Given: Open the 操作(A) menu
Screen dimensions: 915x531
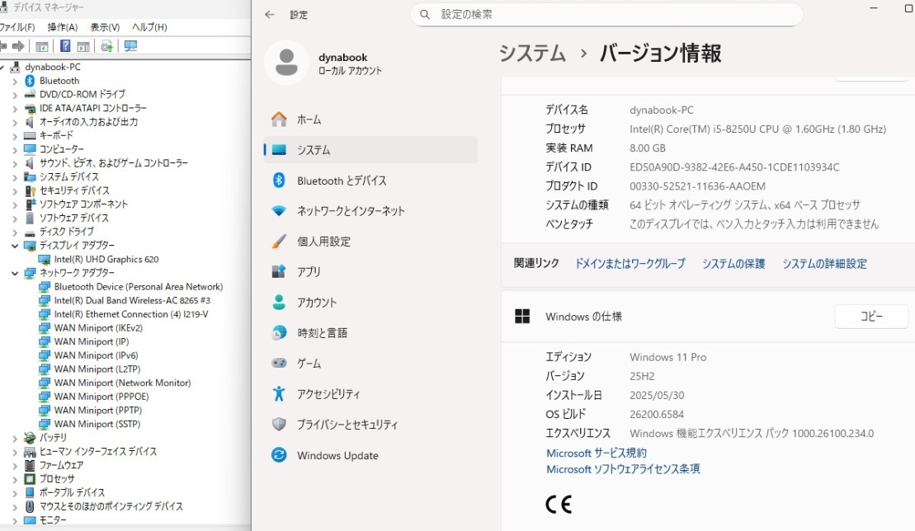Looking at the screenshot, I should [x=62, y=27].
